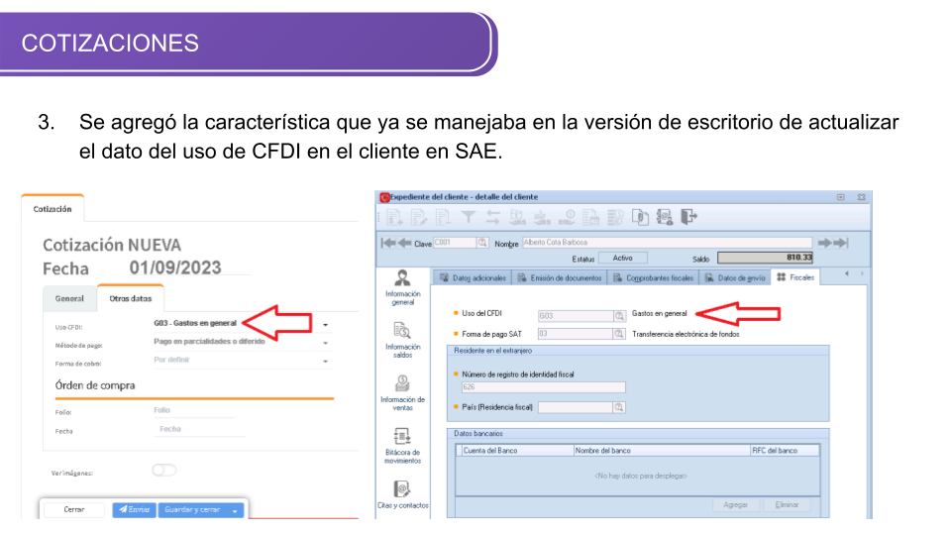951x535 pixels.
Task: Click the Saldo value 810.33
Action: [x=765, y=258]
